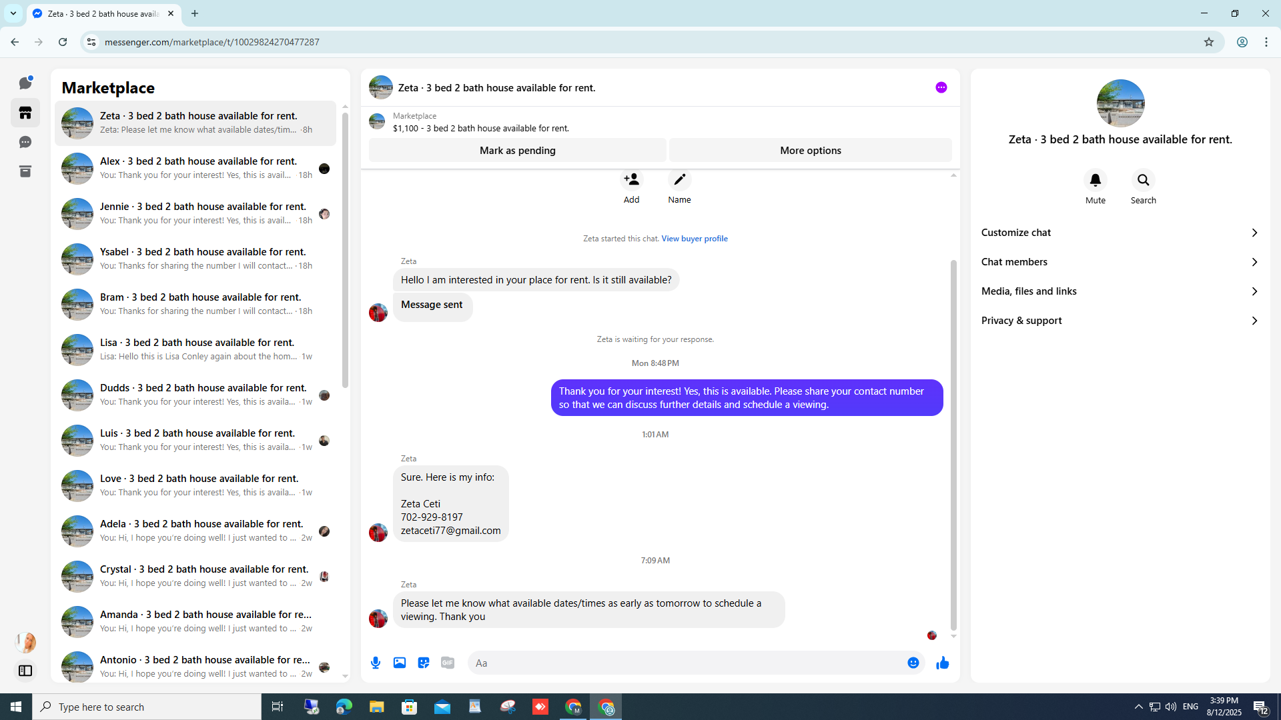Toggle sidebar collapse icon at bottom left

coord(25,671)
